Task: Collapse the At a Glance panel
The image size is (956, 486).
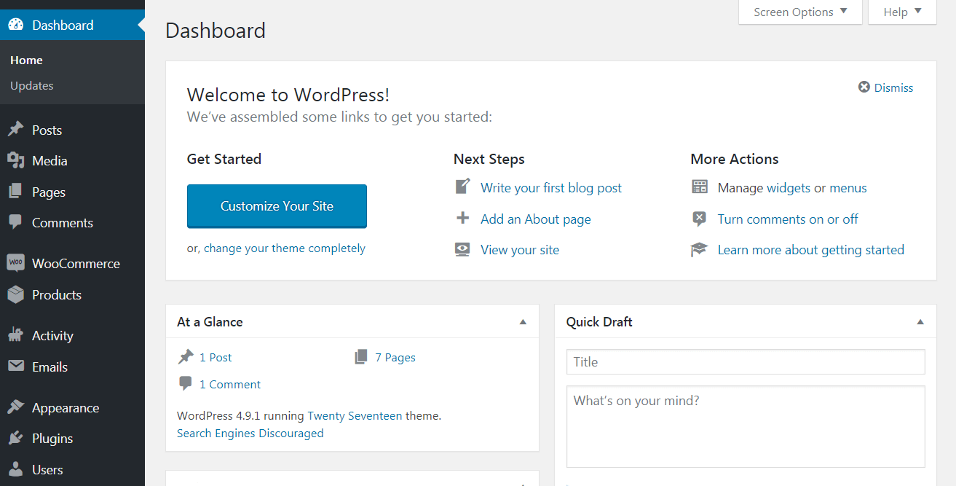Action: pos(522,321)
